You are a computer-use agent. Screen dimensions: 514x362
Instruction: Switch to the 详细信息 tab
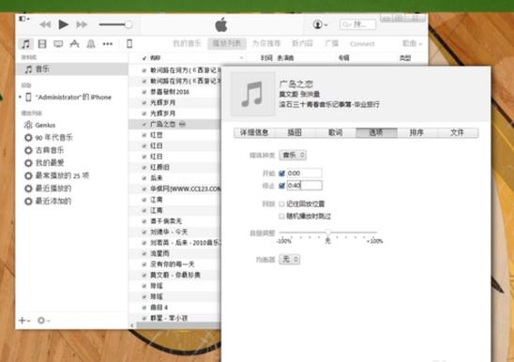[x=254, y=132]
